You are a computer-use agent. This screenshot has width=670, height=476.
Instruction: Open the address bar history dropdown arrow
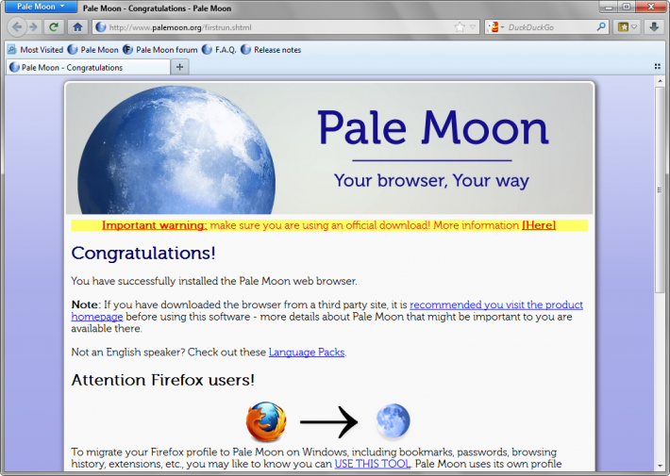point(472,27)
